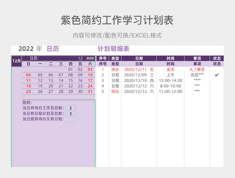Click the red 待办 cell in row 5
Screen dimensions: 235x178
coord(115,91)
